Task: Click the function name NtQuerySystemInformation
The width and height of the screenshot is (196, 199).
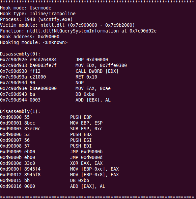Action: [86, 31]
